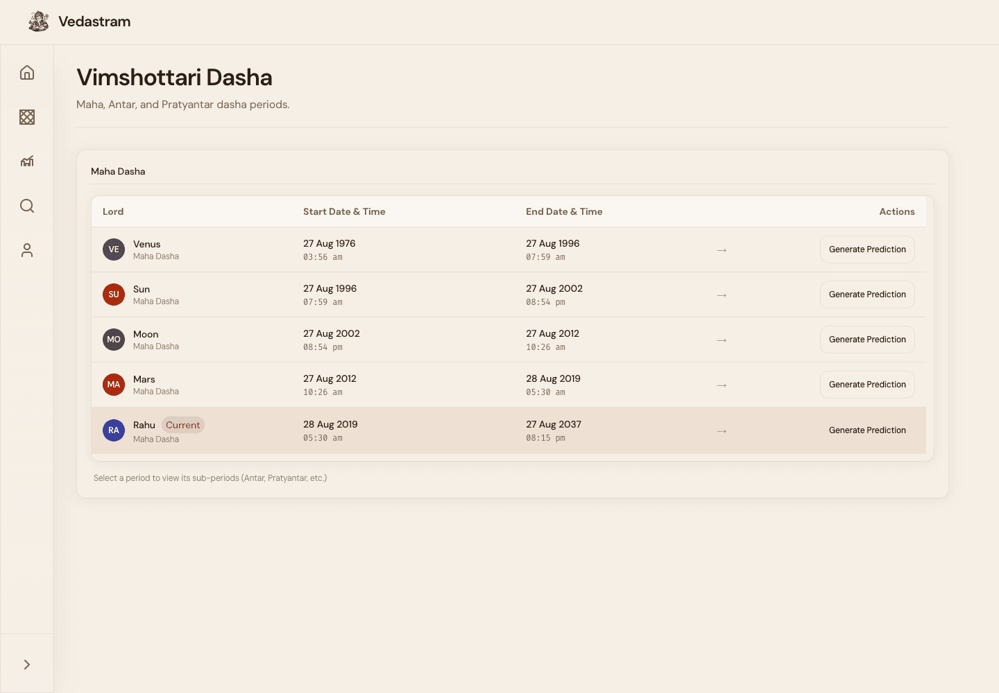Open the user profile sidebar icon
This screenshot has height=693, width=999.
tap(27, 250)
